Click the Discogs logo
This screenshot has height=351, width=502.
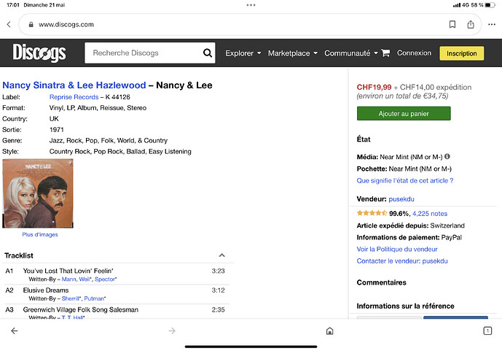coord(39,53)
